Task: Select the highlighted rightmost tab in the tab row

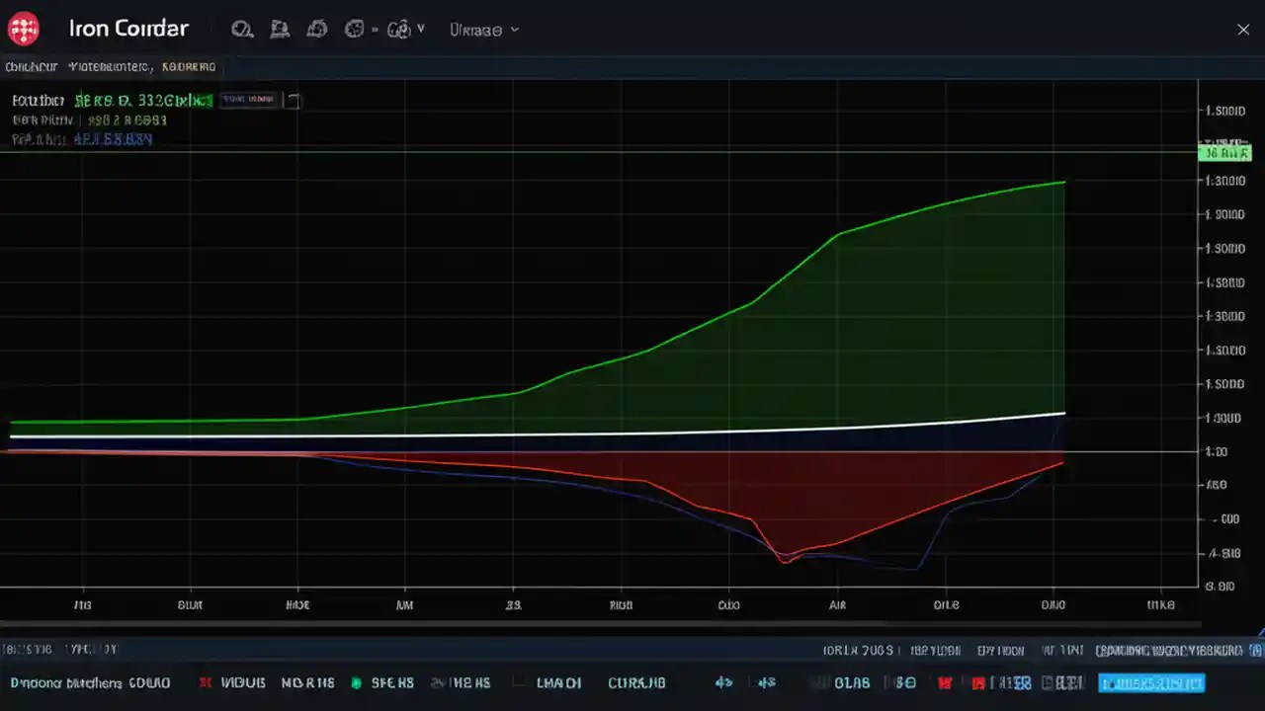Action: 190,66
